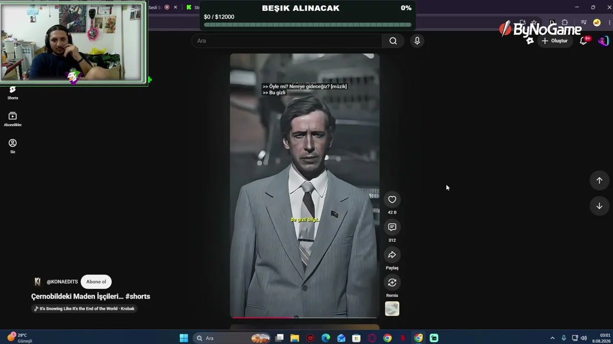Viewport: 613px width, 344px height.
Task: Open the Krobak sound track link
Action: (x=84, y=309)
